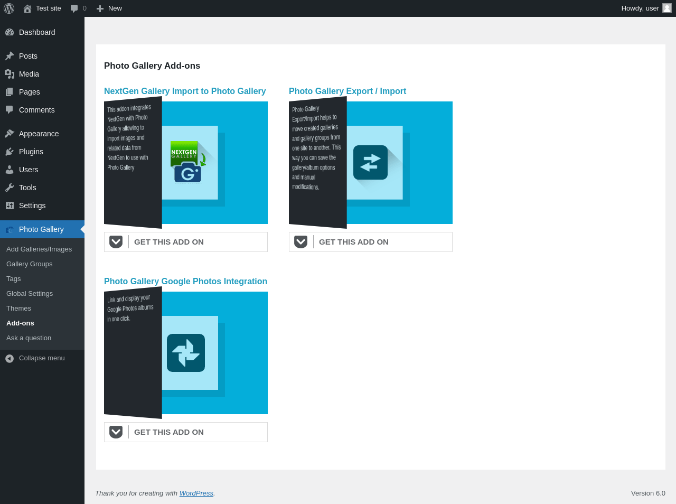Open NextGen Gallery Import to Photo Gallery link
Viewport: 676px width, 504px height.
(x=185, y=91)
